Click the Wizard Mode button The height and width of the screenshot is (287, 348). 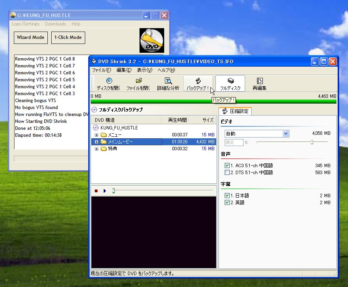[x=30, y=37]
